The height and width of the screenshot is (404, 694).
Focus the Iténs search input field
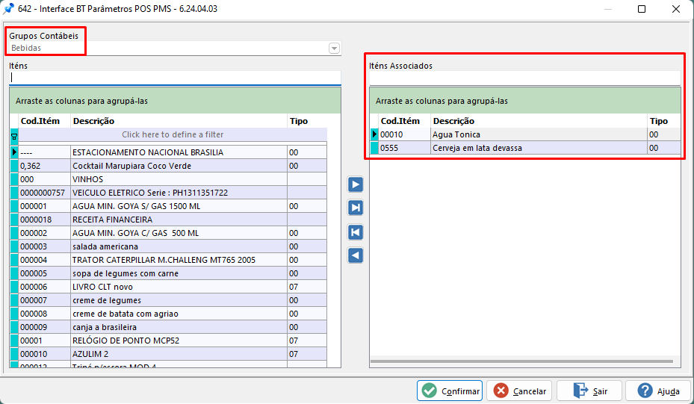pos(175,78)
